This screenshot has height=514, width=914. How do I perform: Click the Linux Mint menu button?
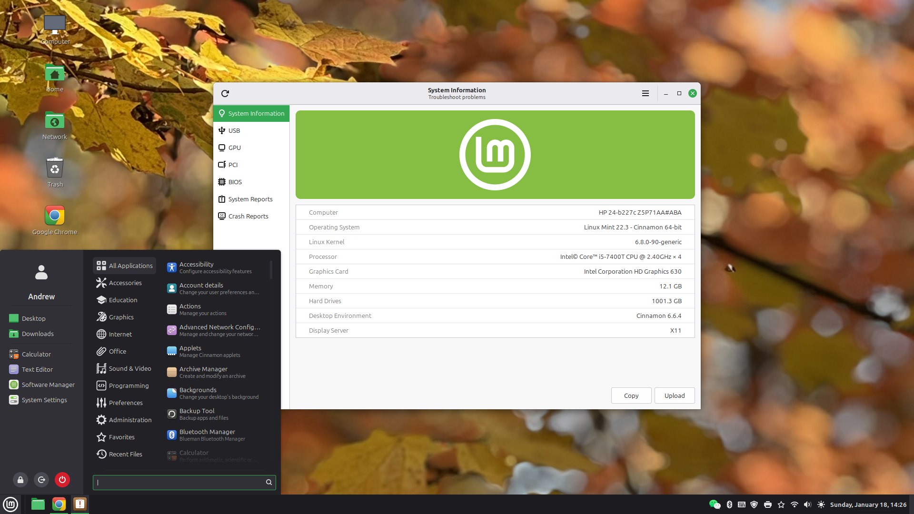pos(10,504)
